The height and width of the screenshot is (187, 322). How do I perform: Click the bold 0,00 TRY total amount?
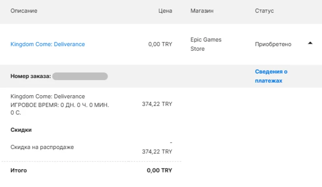(x=159, y=170)
